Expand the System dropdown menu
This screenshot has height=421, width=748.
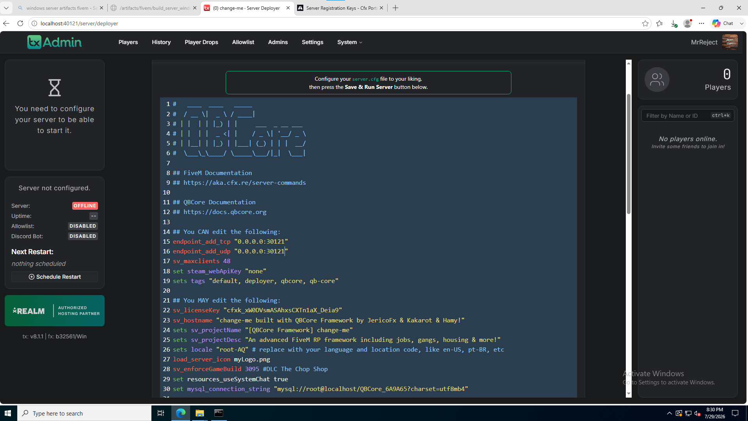350,42
